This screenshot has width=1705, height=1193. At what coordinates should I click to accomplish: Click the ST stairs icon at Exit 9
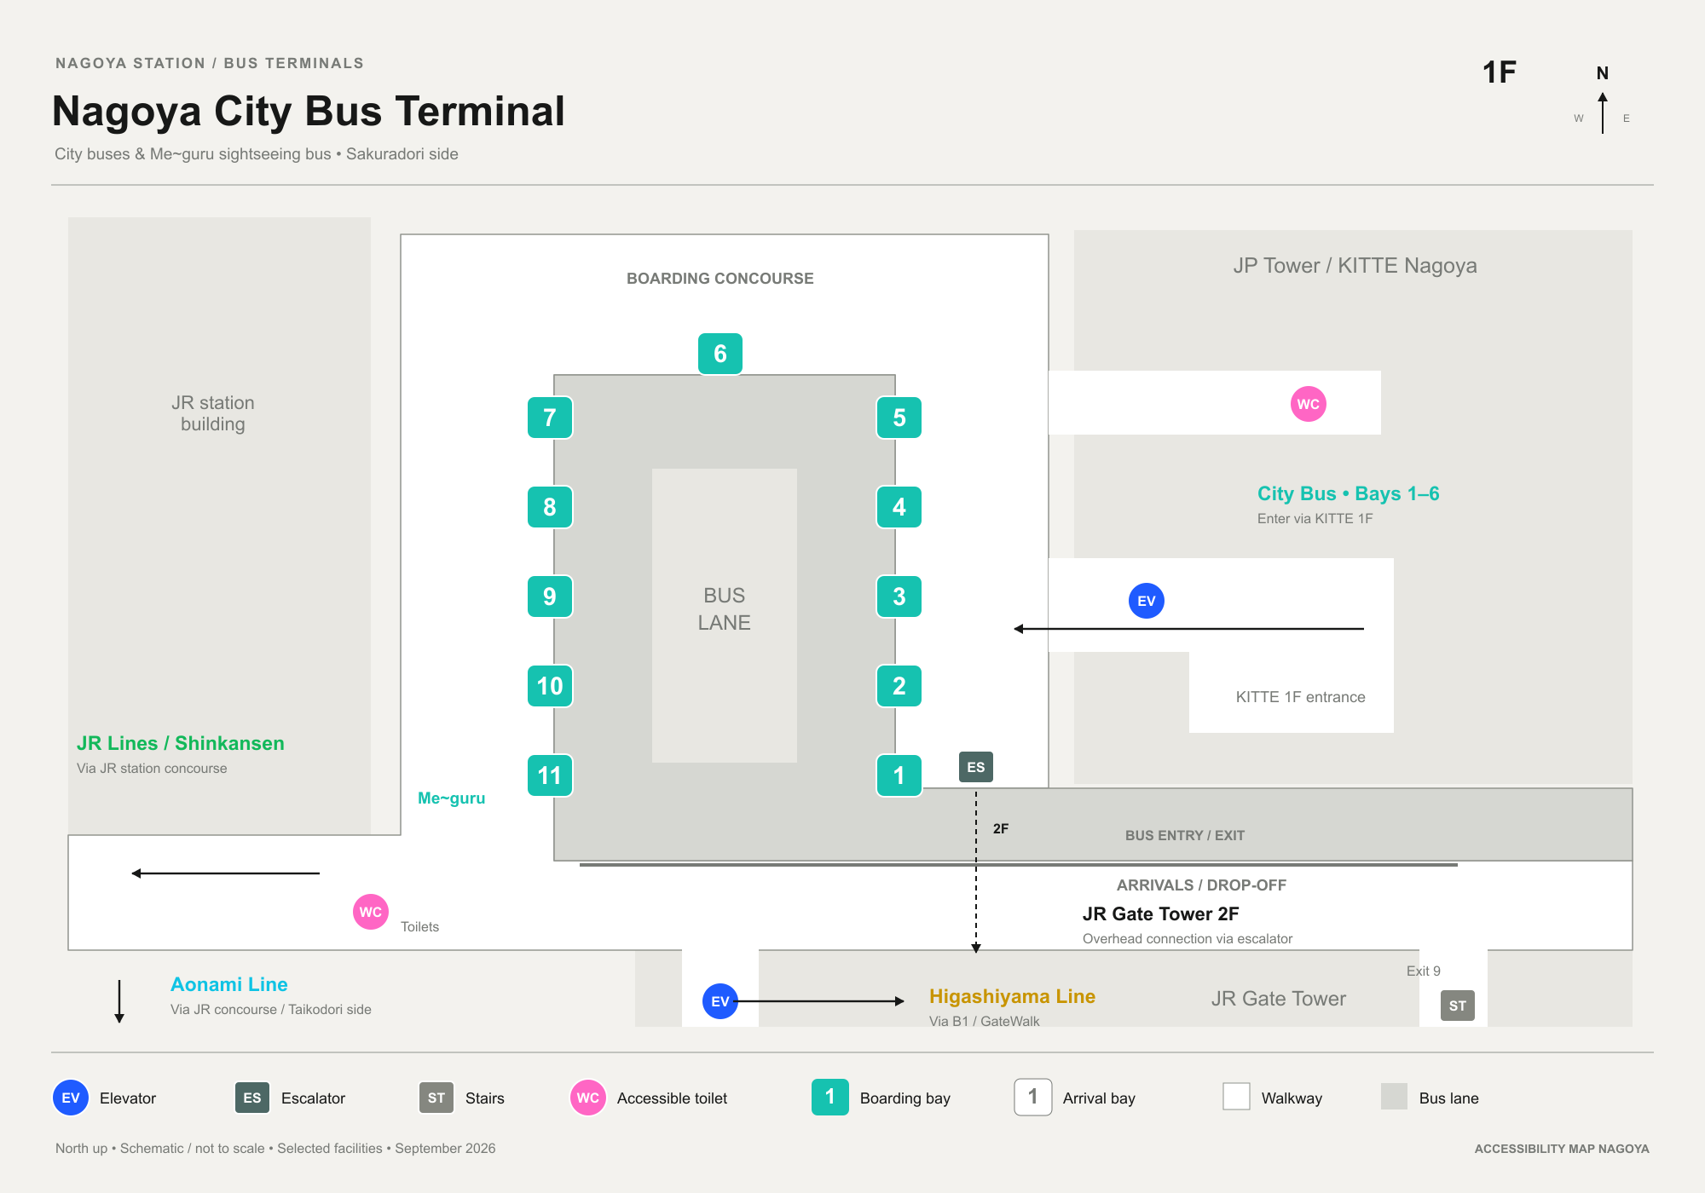tap(1458, 1006)
